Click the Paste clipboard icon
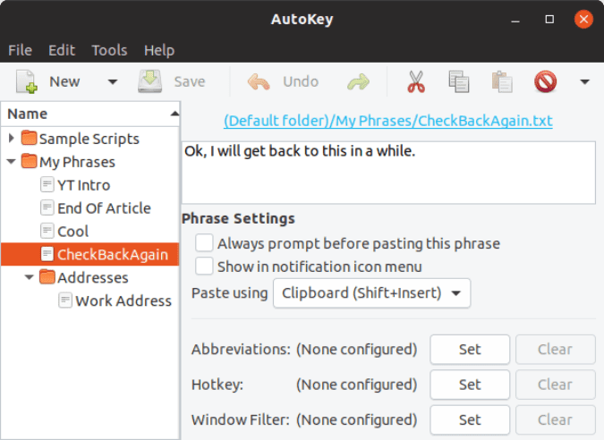This screenshot has width=604, height=440. pos(502,81)
